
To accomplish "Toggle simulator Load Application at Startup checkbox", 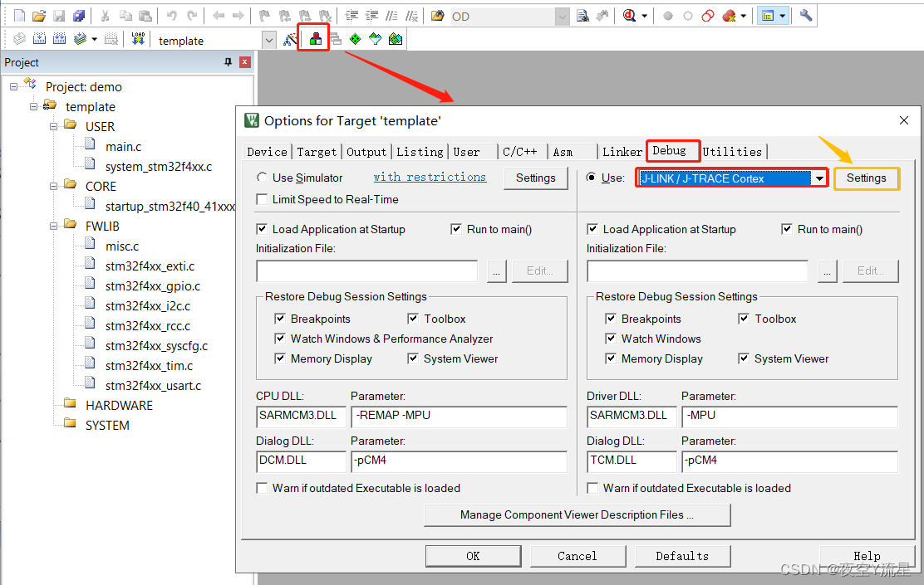I will pyautogui.click(x=263, y=229).
